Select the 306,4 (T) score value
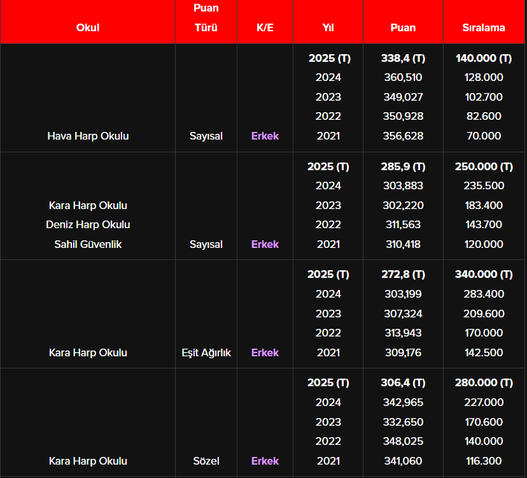The height and width of the screenshot is (478, 527). tap(403, 383)
